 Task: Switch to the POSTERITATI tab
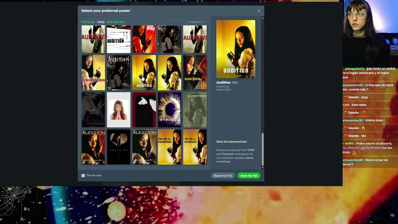[115, 22]
